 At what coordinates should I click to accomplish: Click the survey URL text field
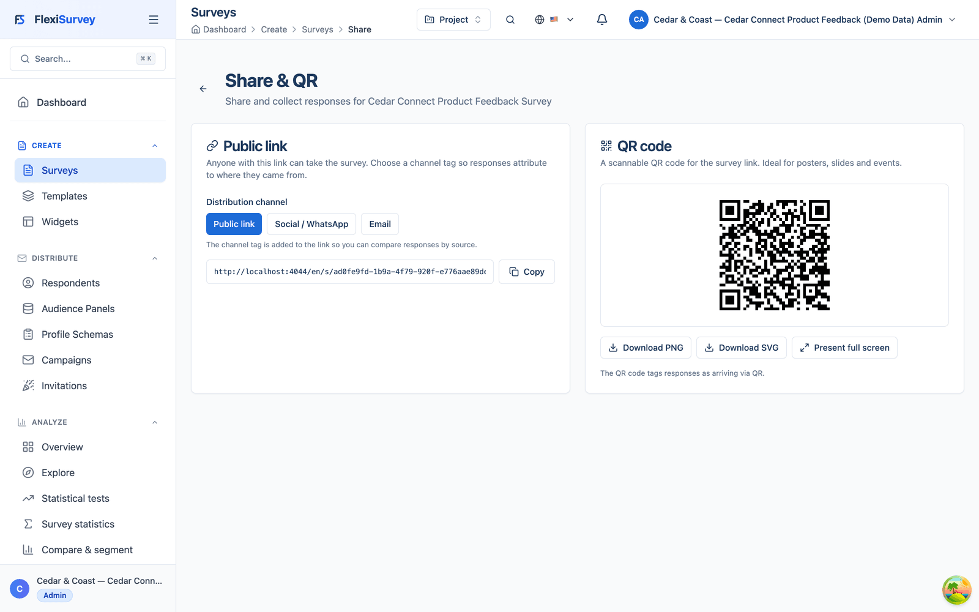pyautogui.click(x=350, y=272)
